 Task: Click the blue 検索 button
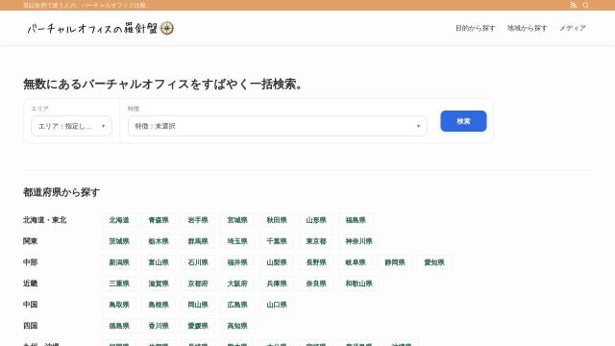[463, 121]
